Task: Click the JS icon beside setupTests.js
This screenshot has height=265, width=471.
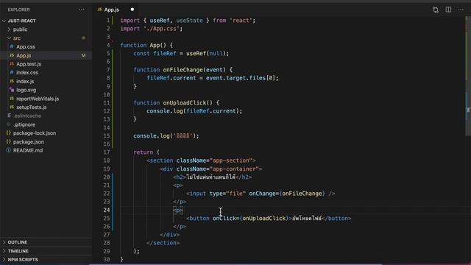Action: [12, 107]
